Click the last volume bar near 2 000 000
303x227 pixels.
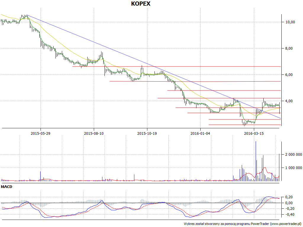point(279,167)
